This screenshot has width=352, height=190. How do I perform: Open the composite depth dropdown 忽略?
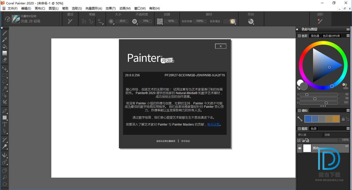(336, 135)
